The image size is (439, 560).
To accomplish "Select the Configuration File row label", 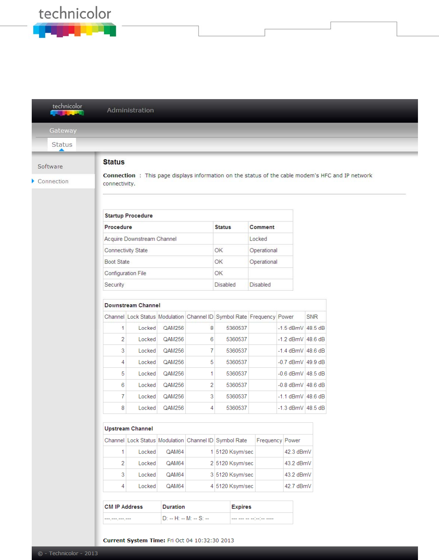I will 125,273.
